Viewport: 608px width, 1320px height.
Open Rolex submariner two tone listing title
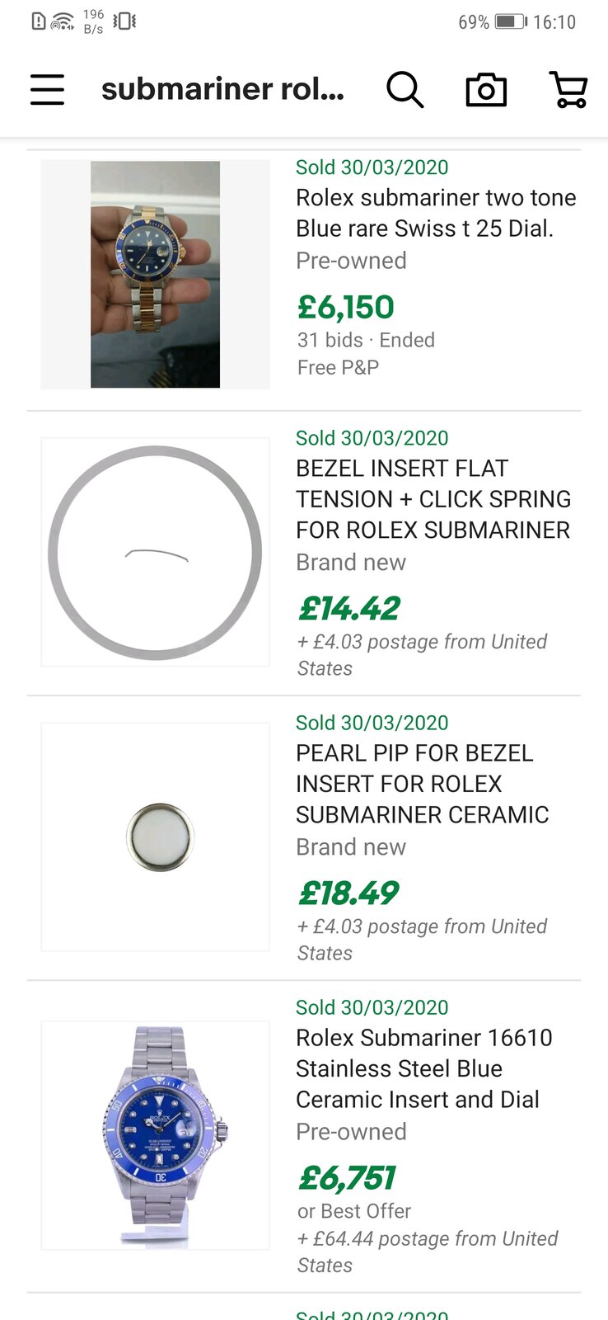pyautogui.click(x=435, y=213)
